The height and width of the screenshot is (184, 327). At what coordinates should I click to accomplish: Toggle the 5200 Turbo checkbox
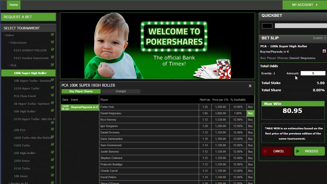point(52,145)
